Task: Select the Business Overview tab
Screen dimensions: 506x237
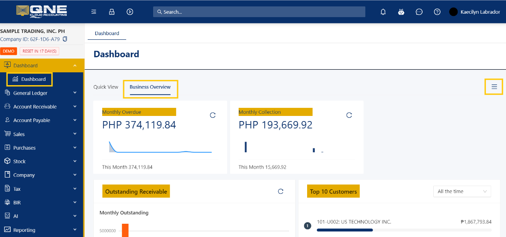Action: click(150, 87)
